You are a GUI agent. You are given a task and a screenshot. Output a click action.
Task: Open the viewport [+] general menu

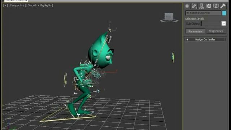[5, 5]
